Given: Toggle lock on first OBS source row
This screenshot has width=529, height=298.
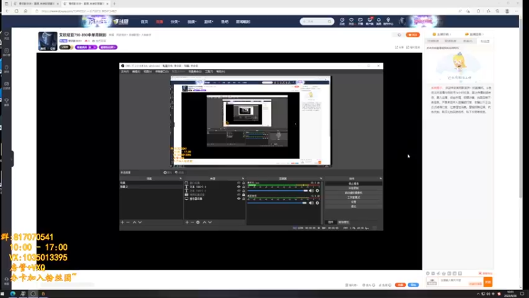Looking at the screenshot, I should pyautogui.click(x=243, y=183).
